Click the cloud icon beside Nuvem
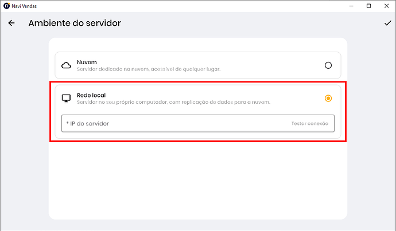The image size is (396, 231). 66,65
